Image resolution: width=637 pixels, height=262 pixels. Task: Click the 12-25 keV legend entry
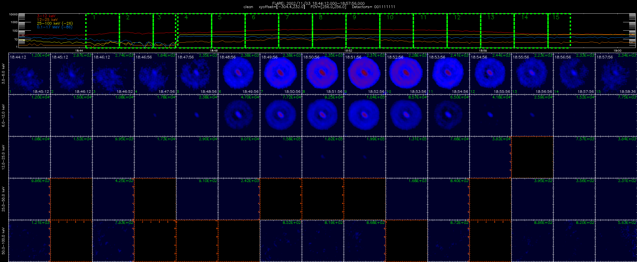click(x=47, y=20)
